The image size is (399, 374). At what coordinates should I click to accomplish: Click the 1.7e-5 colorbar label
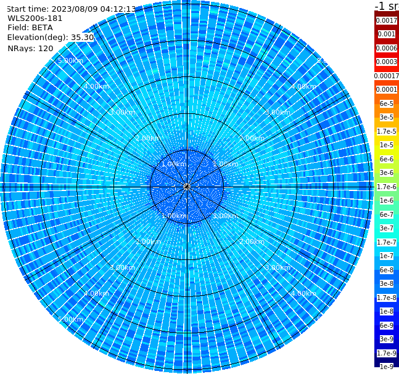pos(387,131)
